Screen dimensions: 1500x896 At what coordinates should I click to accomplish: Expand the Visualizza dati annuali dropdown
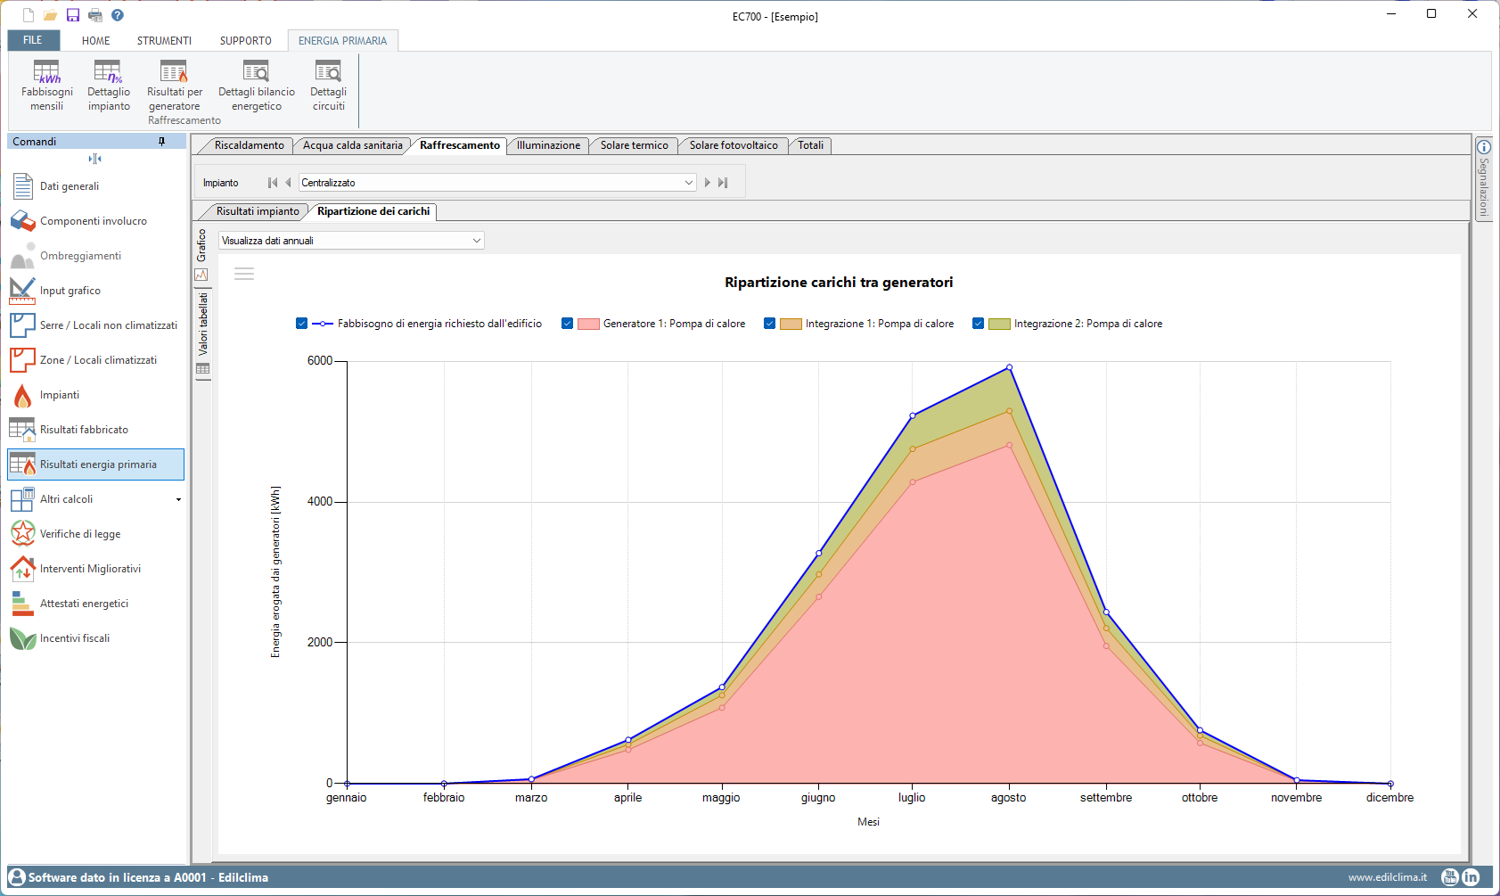pos(476,241)
